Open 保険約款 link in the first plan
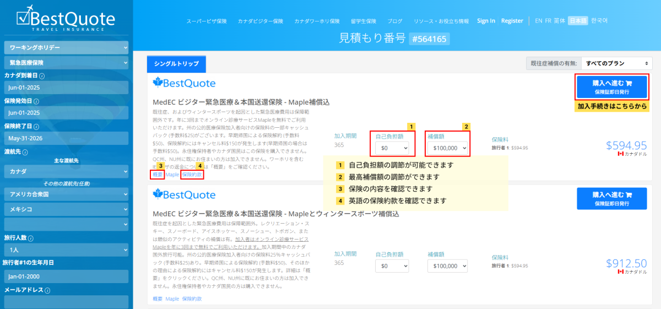The width and height of the screenshot is (661, 309). [x=192, y=175]
